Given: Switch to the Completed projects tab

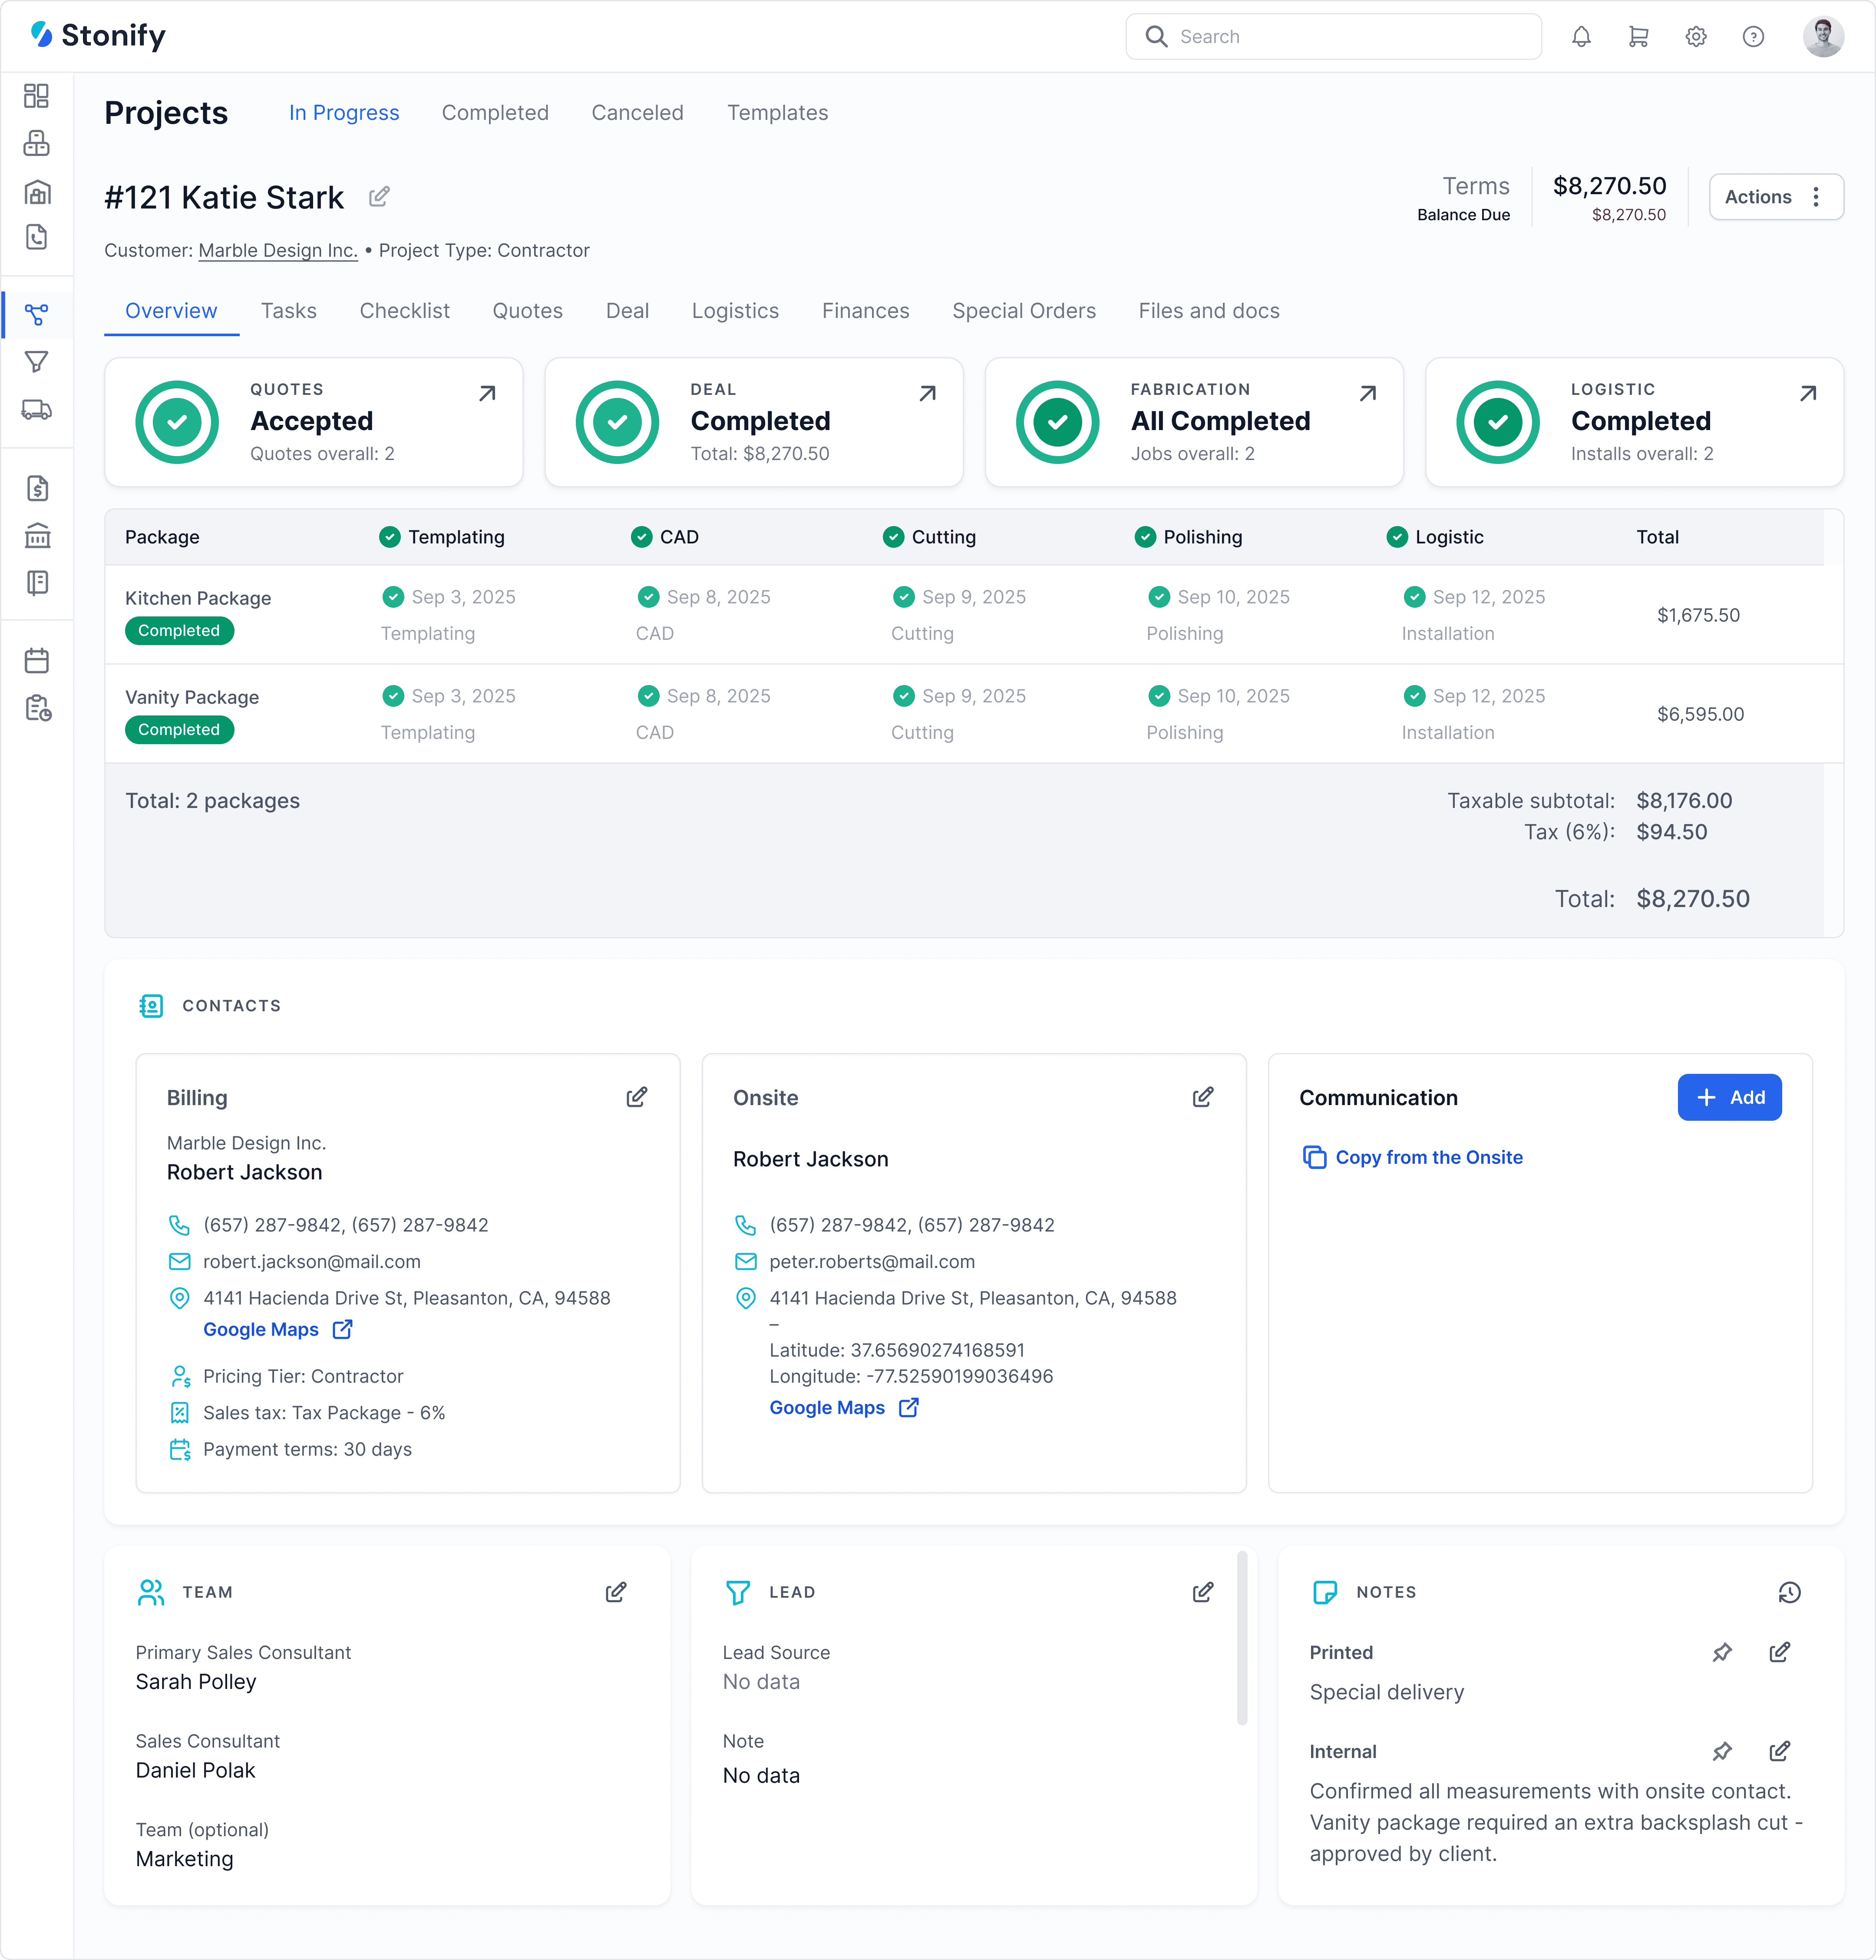Looking at the screenshot, I should tap(495, 113).
